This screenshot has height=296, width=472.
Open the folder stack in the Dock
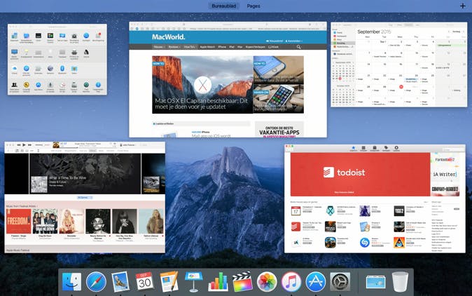pyautogui.click(x=375, y=283)
